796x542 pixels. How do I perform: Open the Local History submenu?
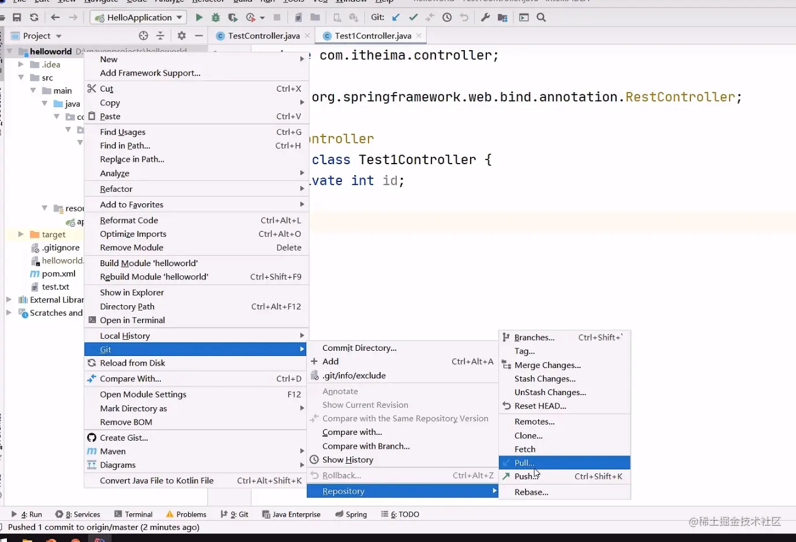[196, 336]
